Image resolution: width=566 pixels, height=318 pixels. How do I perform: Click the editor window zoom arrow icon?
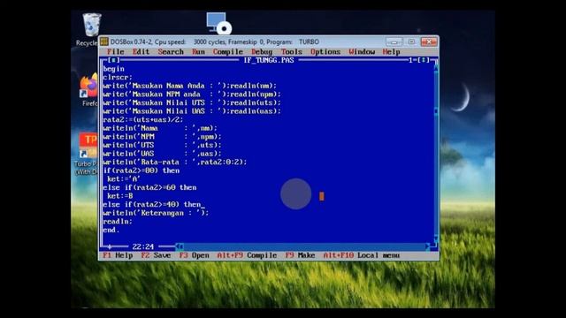(423, 60)
